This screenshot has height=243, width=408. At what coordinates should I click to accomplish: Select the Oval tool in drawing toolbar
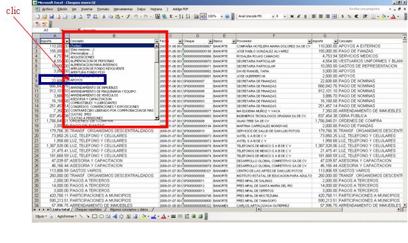tap(102, 217)
